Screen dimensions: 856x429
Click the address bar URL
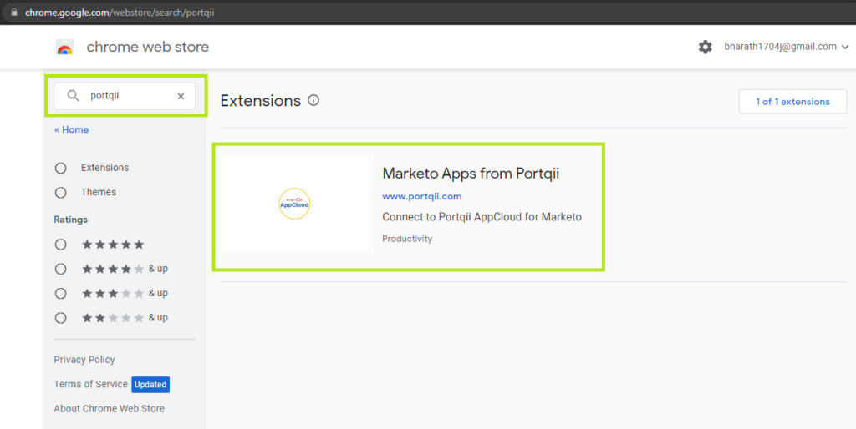pos(120,12)
